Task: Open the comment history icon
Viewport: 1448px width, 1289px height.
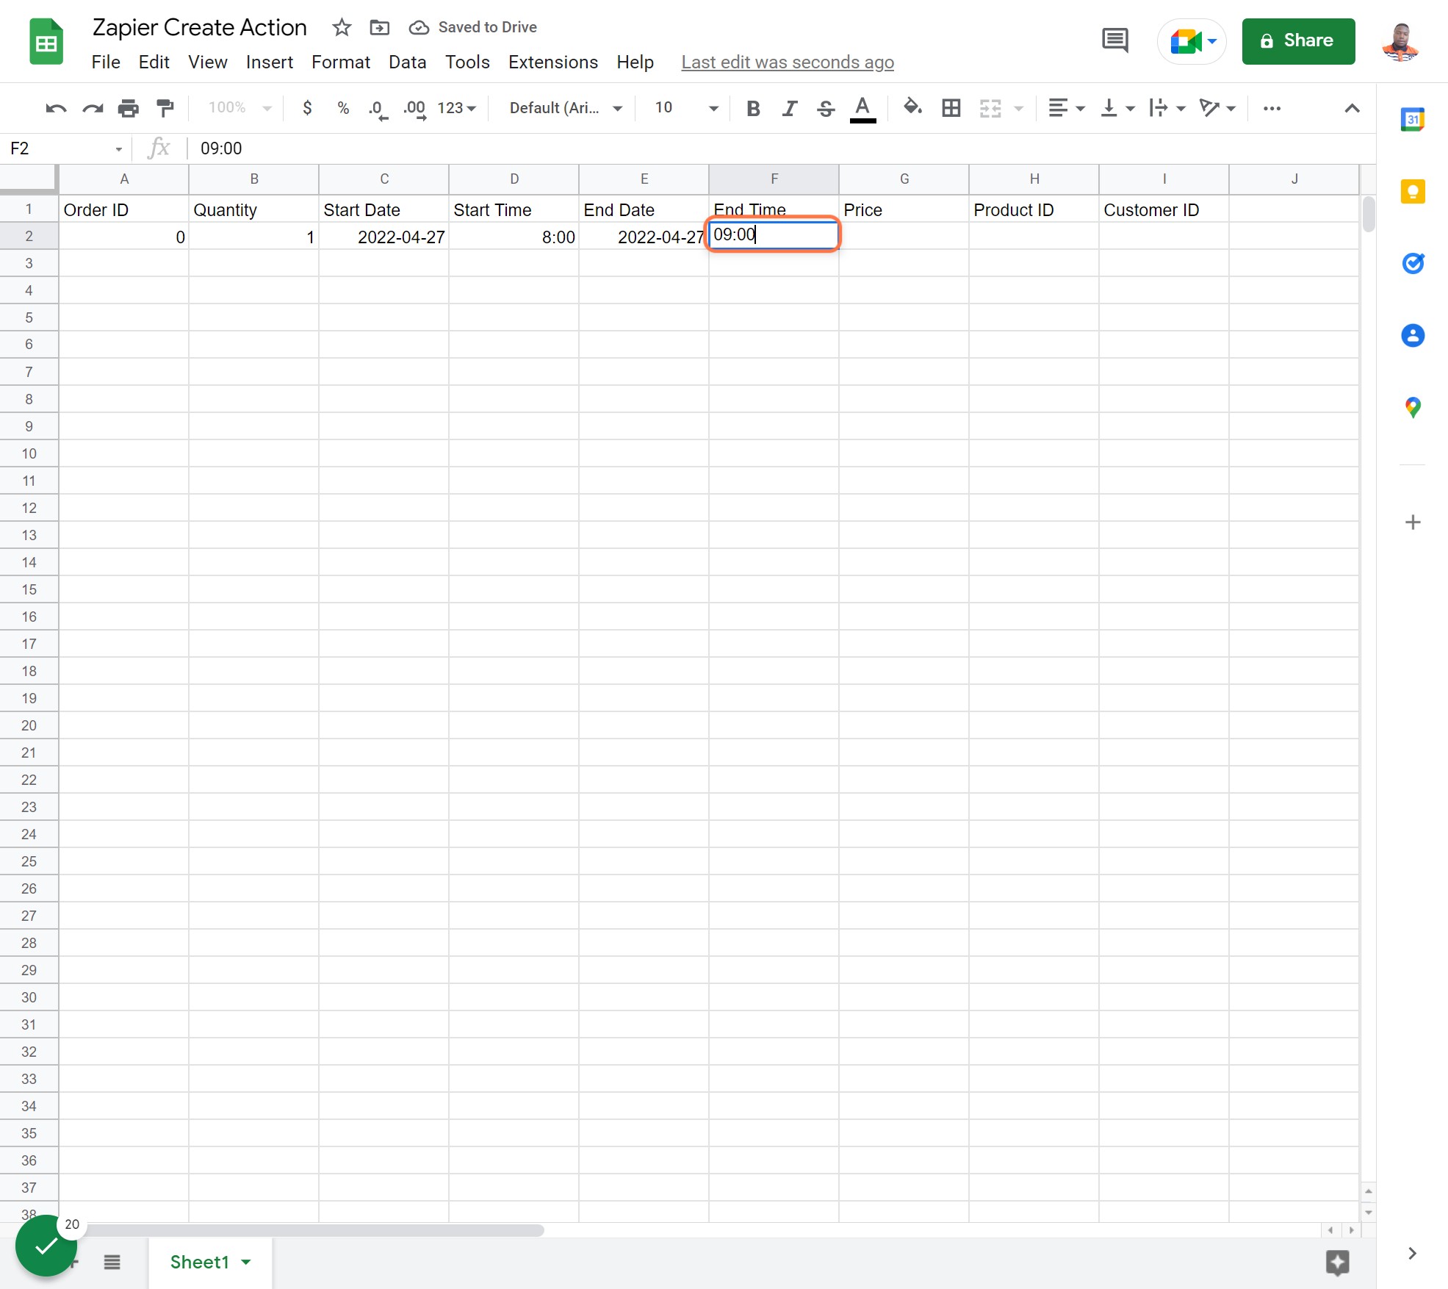Action: (x=1114, y=40)
